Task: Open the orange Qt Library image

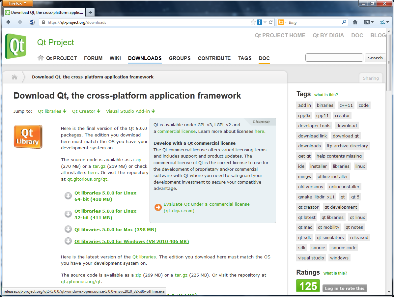Action: pos(28,137)
